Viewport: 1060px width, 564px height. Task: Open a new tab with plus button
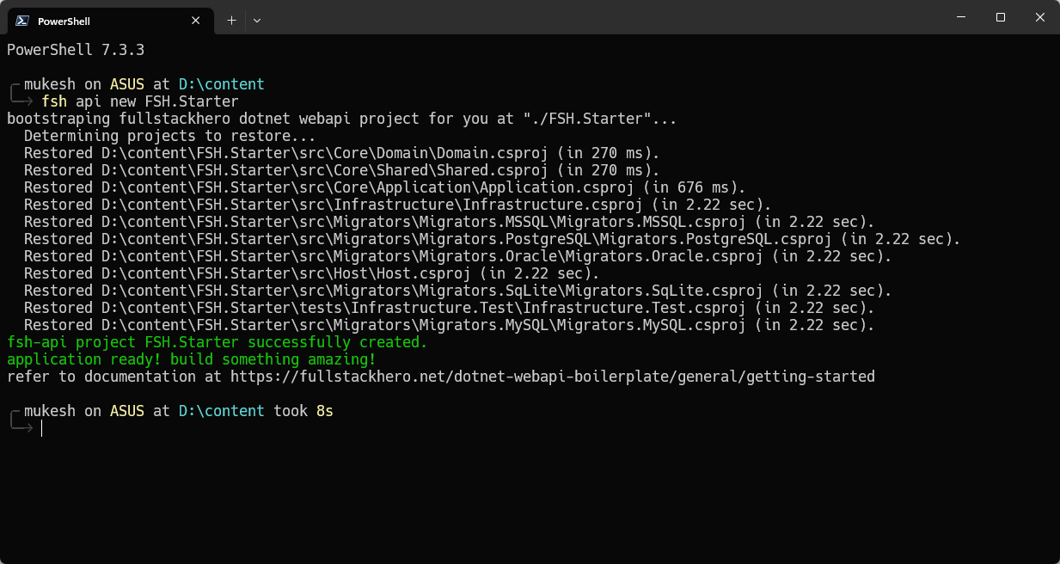coord(231,21)
